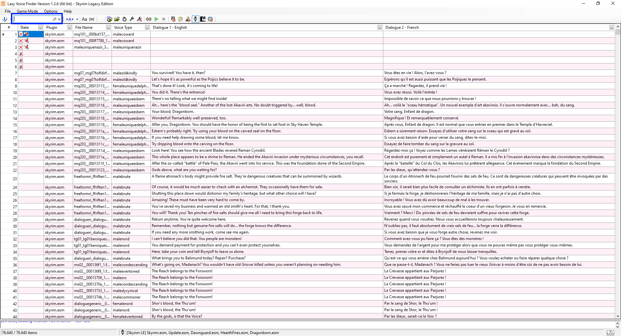Image resolution: width=621 pixels, height=336 pixels.
Task: Toggle whole word |w| matching
Action: [92, 19]
